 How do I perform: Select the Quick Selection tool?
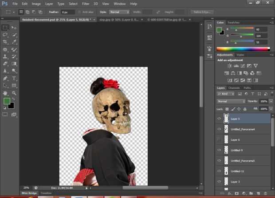tap(14, 35)
